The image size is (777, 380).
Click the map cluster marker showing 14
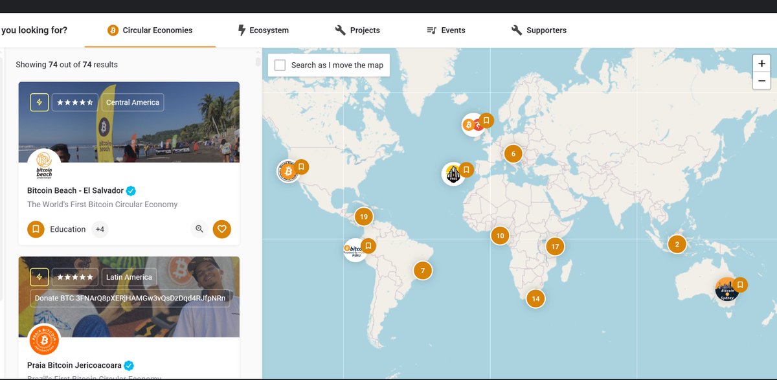tap(535, 298)
